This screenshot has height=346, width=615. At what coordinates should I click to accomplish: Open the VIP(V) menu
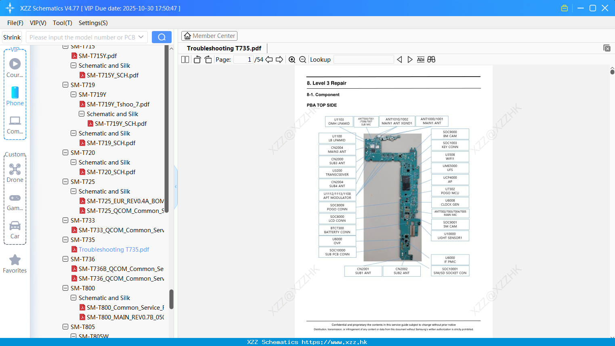click(x=38, y=23)
